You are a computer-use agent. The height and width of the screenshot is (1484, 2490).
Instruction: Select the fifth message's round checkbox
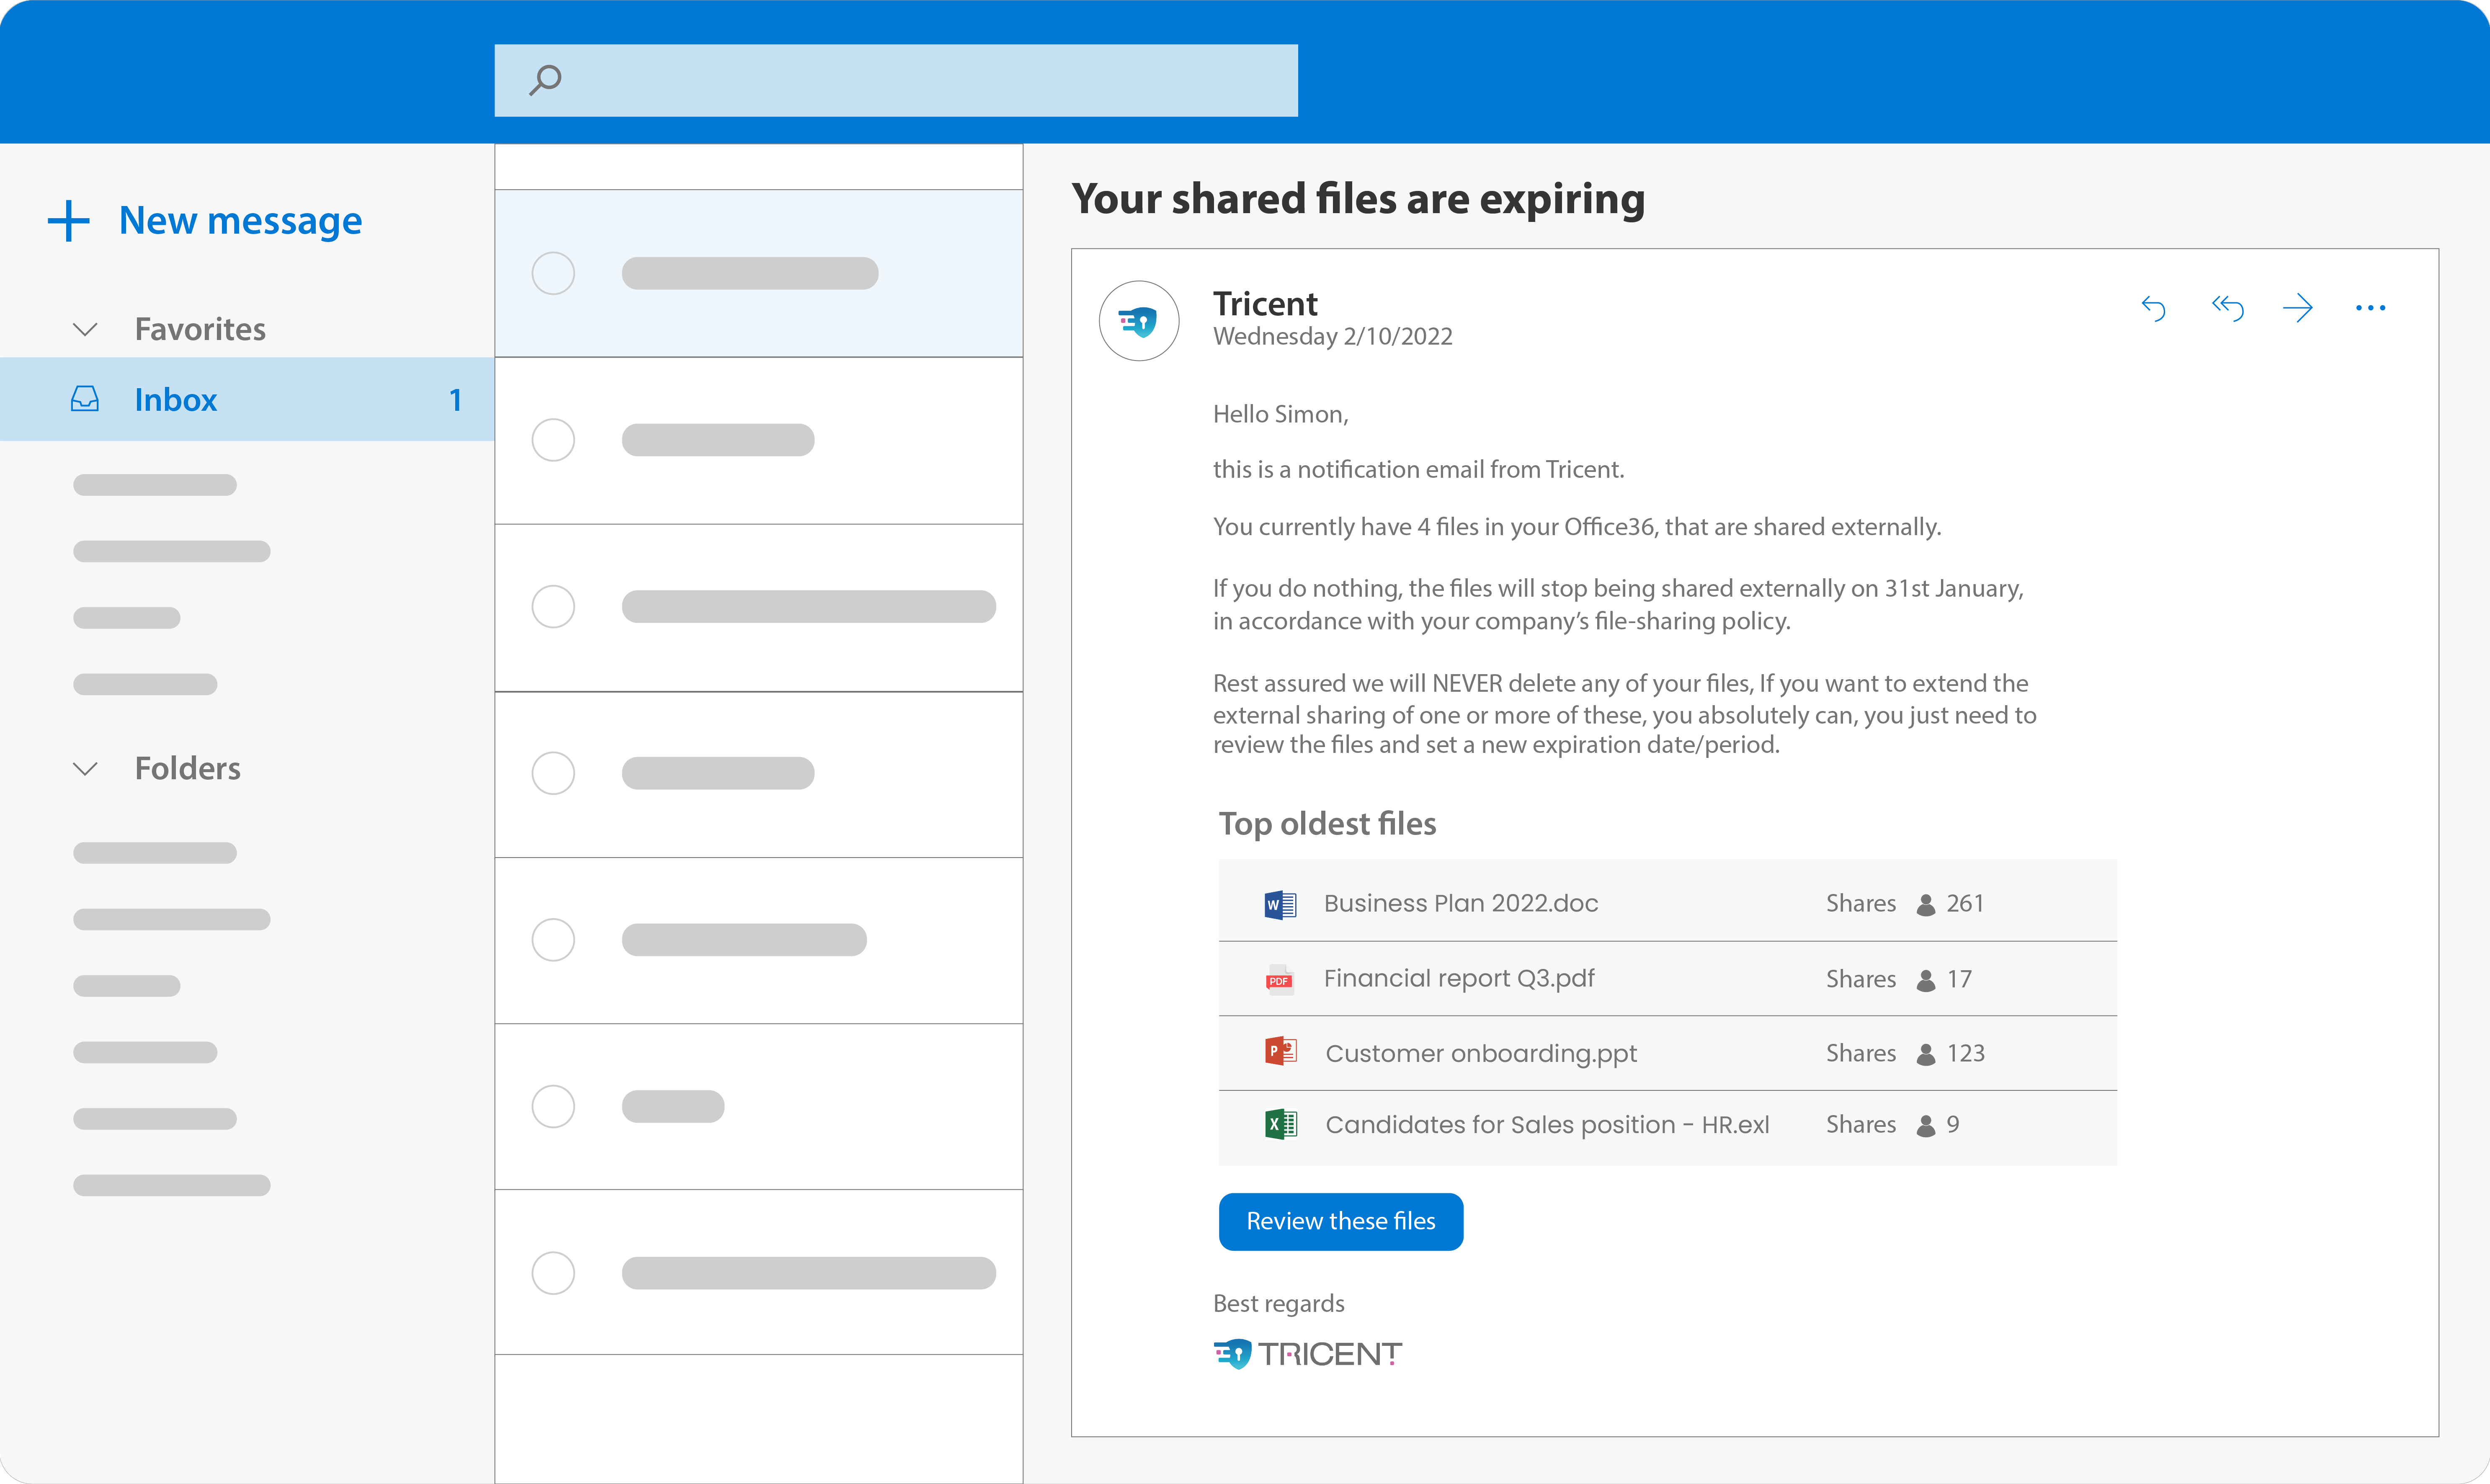pos(553,940)
